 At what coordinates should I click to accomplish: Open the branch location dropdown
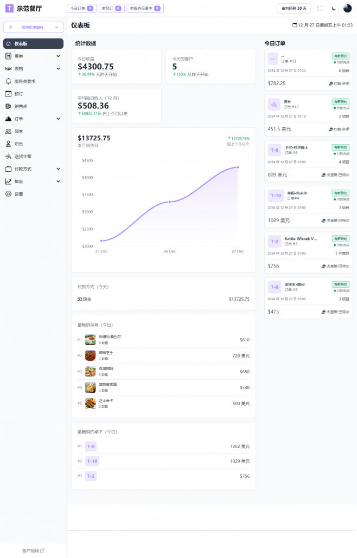tap(33, 27)
